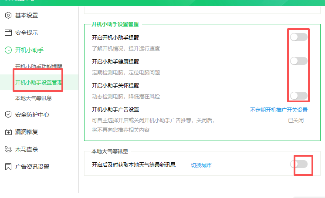
Task: Click 开机小助手设置管理 group heading
Action: click(x=115, y=24)
